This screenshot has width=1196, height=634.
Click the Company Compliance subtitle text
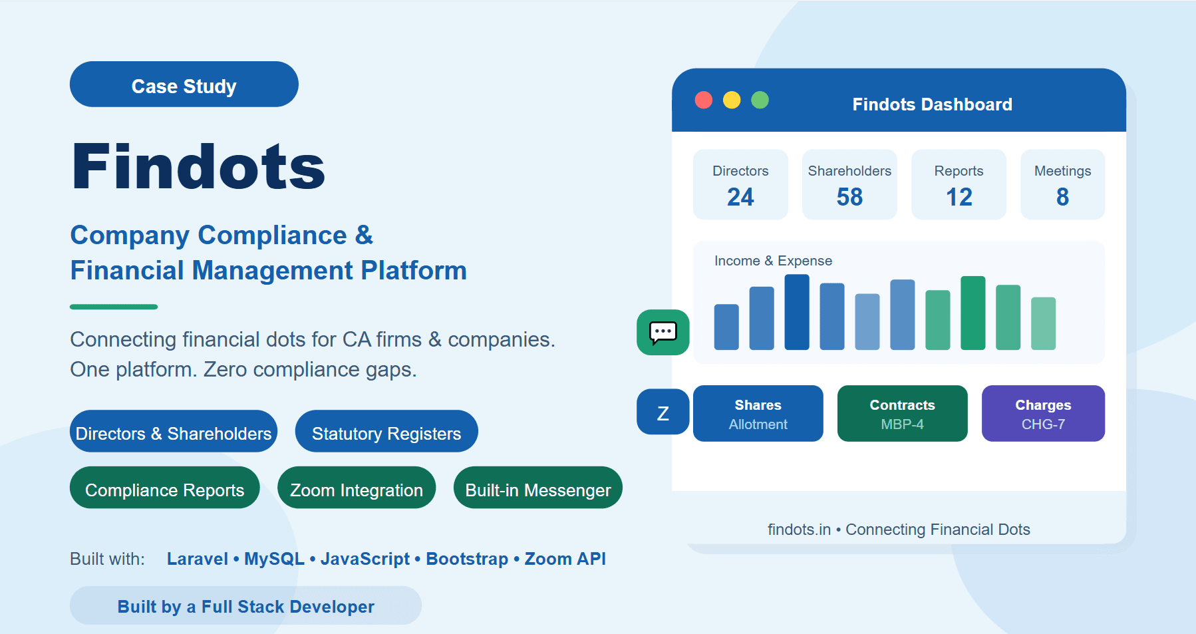[269, 253]
